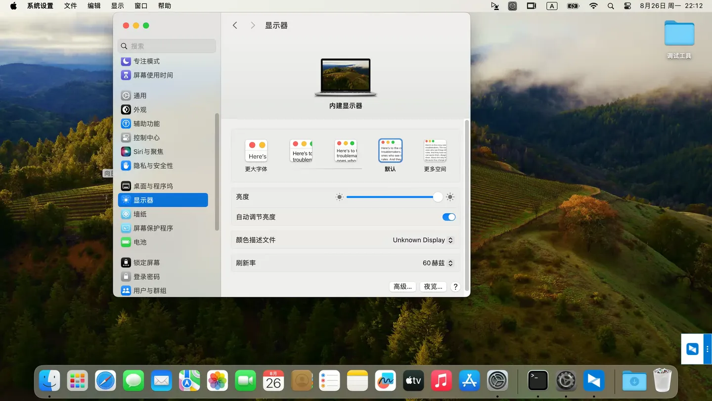Image resolution: width=712 pixels, height=401 pixels.
Task: Open the 辅助功能 accessibility pane
Action: (146, 124)
